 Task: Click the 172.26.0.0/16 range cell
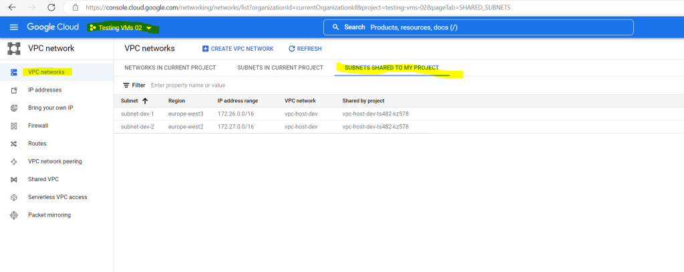tap(236, 114)
